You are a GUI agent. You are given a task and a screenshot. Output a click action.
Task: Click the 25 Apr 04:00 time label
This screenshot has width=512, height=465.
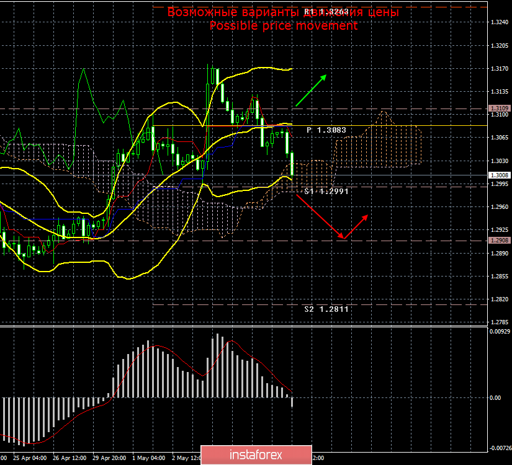pyautogui.click(x=30, y=458)
